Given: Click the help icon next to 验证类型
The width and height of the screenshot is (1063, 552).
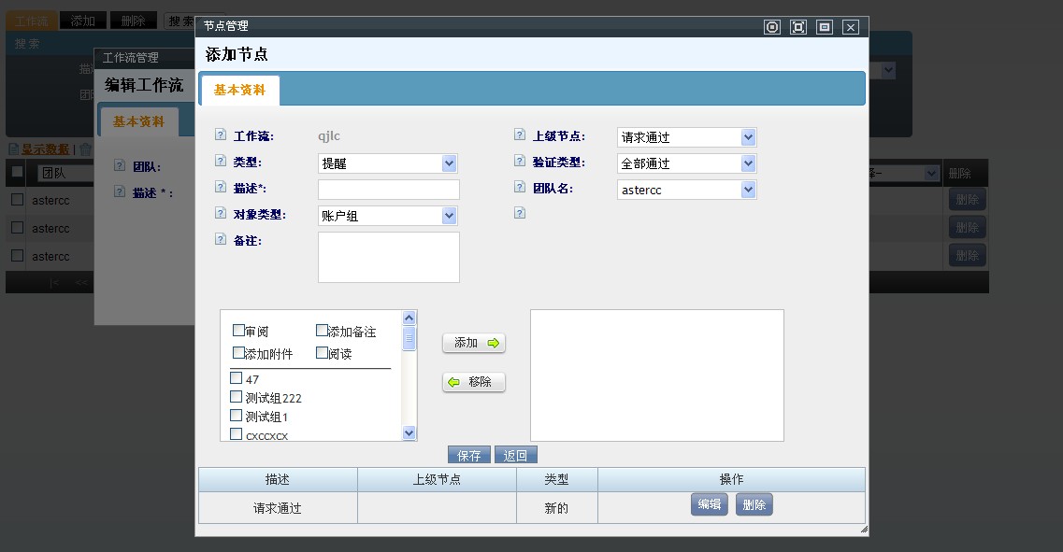Looking at the screenshot, I should tap(520, 162).
